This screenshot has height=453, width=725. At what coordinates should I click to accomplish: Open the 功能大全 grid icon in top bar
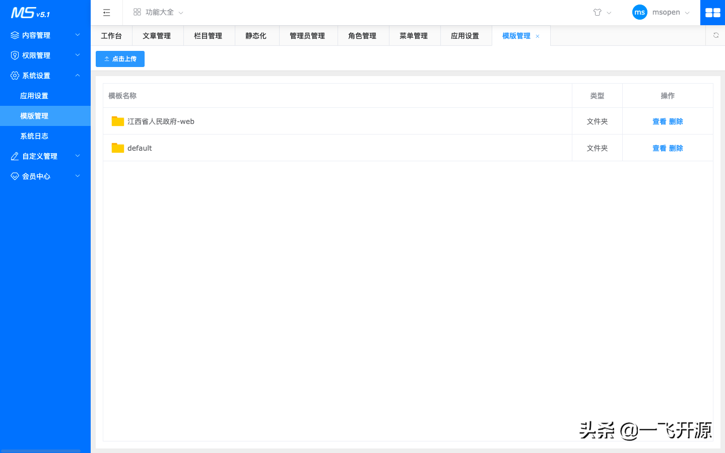click(137, 12)
